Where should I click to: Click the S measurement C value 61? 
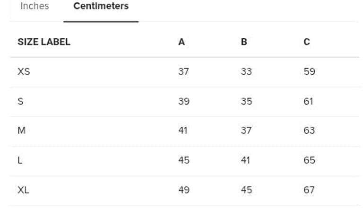point(309,102)
